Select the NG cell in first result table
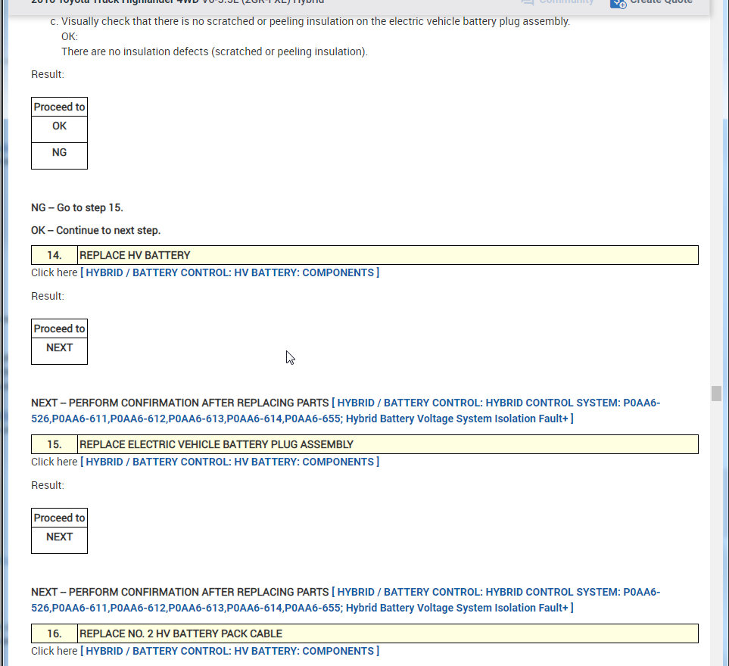 click(60, 156)
